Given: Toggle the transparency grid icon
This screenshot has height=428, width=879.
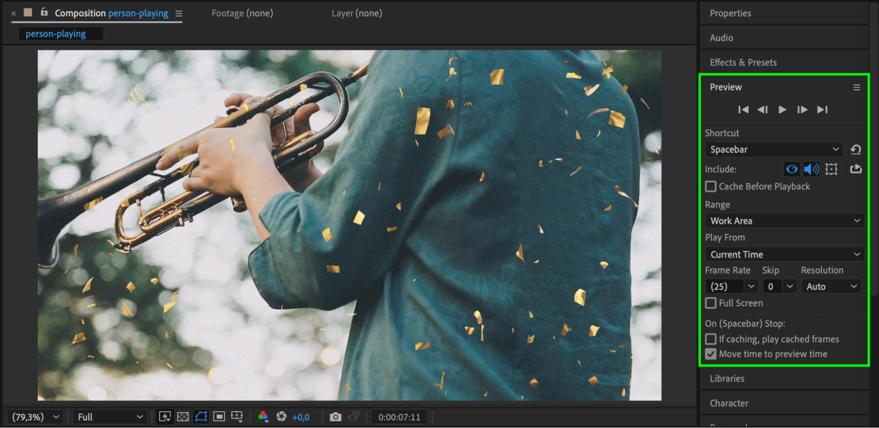Looking at the screenshot, I should click(x=183, y=417).
